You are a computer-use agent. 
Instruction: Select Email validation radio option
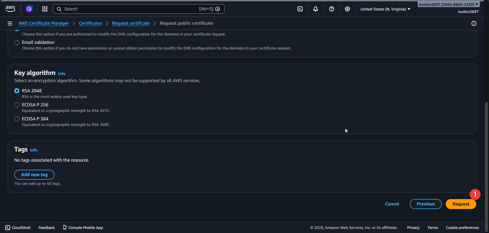point(17,43)
